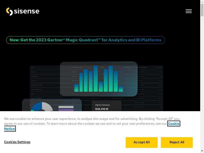Click the pie chart widget card
This screenshot has width=204, height=153.
point(52,105)
